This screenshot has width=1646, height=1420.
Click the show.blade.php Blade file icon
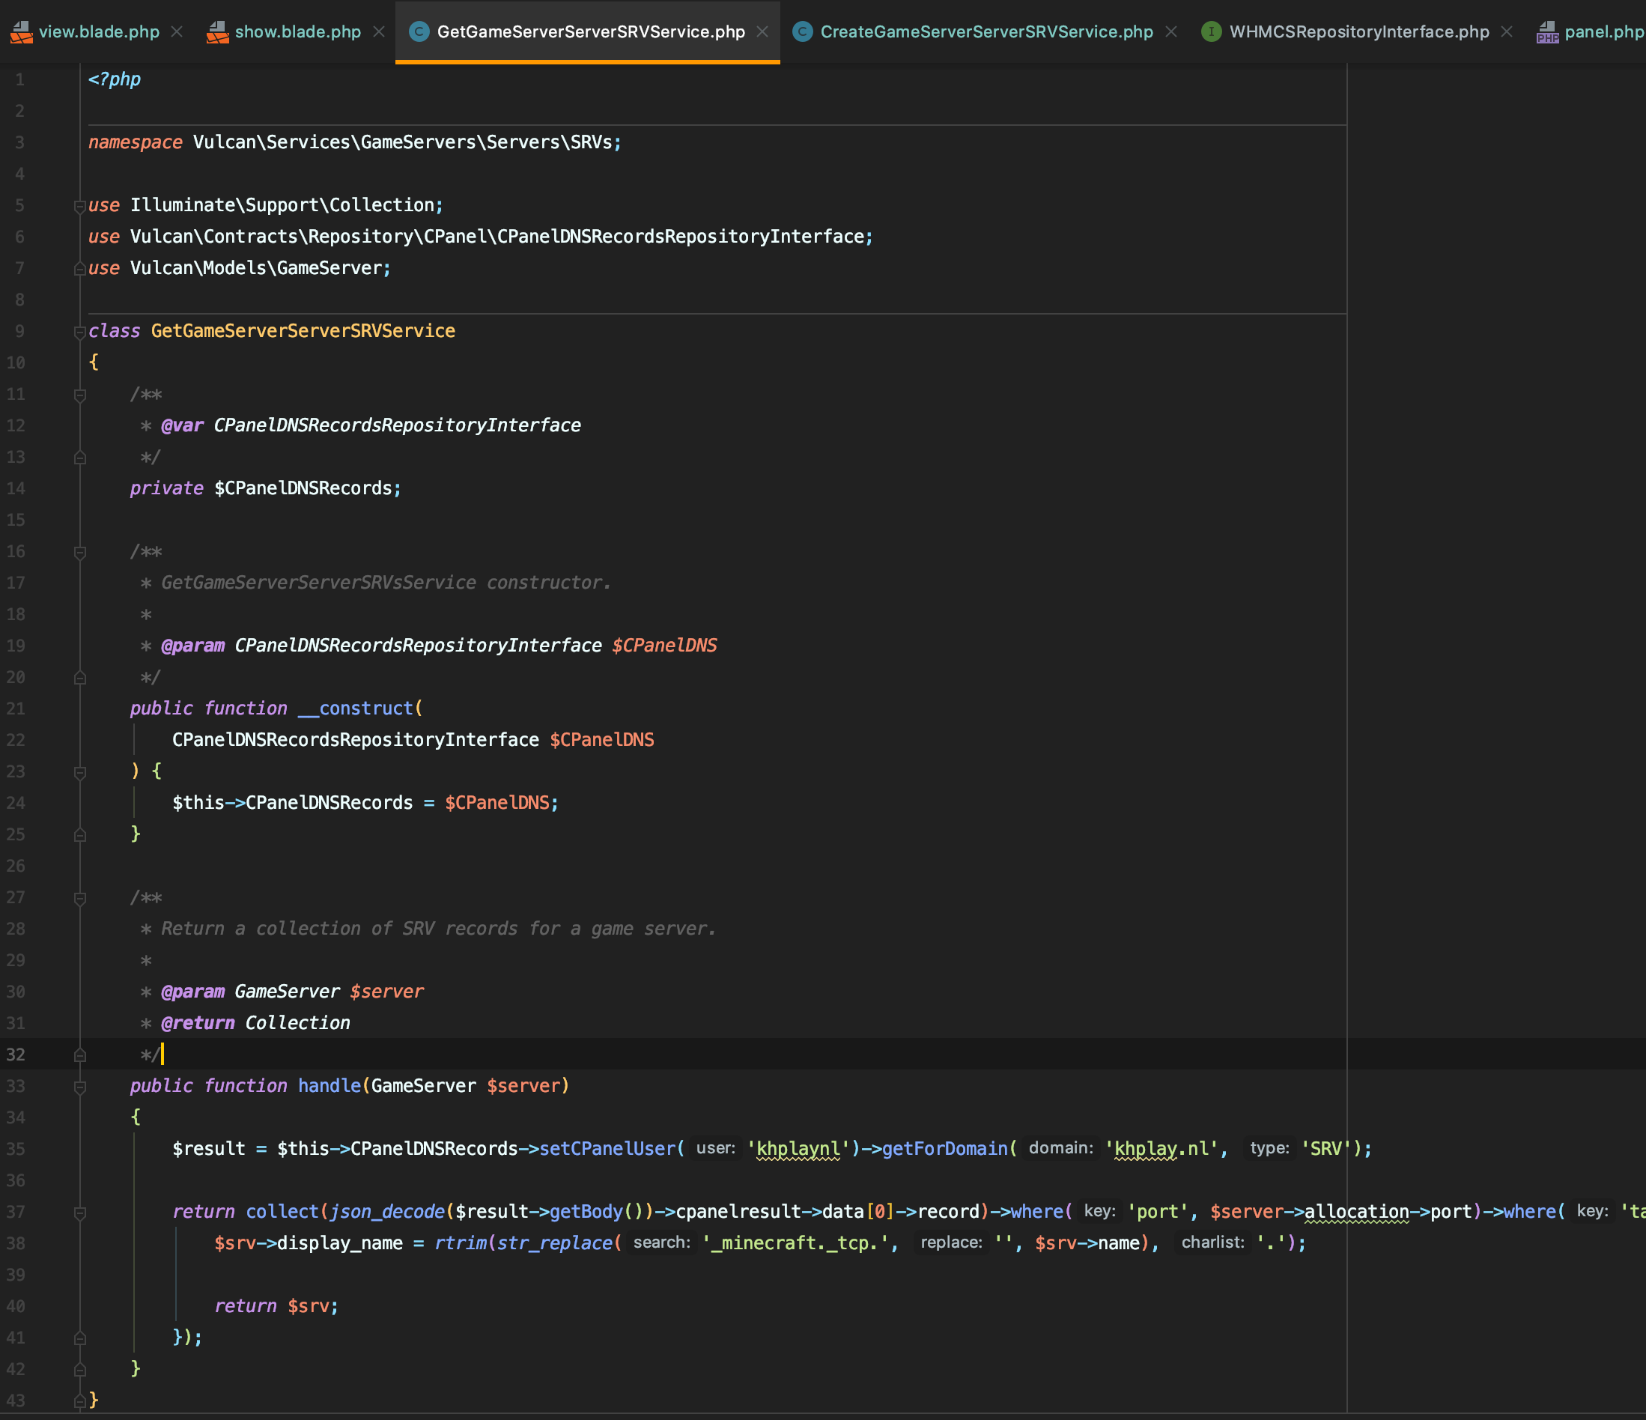[x=218, y=31]
